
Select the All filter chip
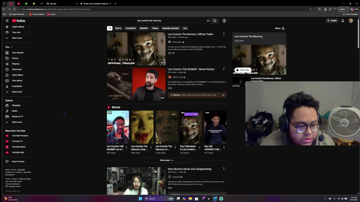point(109,28)
